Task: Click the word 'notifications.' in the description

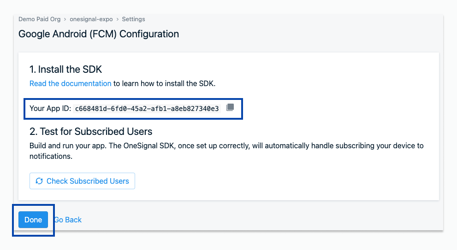Action: 51,156
